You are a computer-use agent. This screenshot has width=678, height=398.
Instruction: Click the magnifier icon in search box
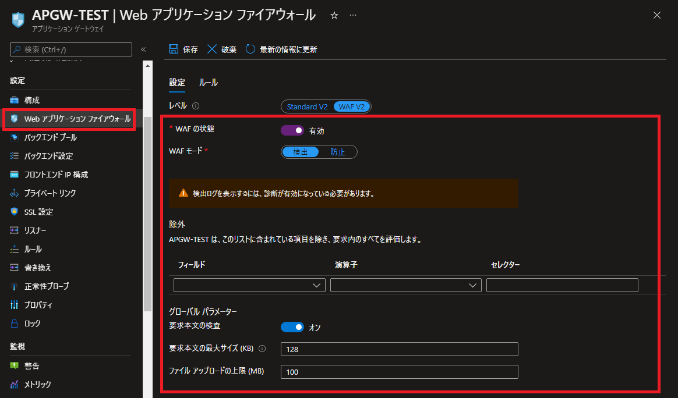17,49
